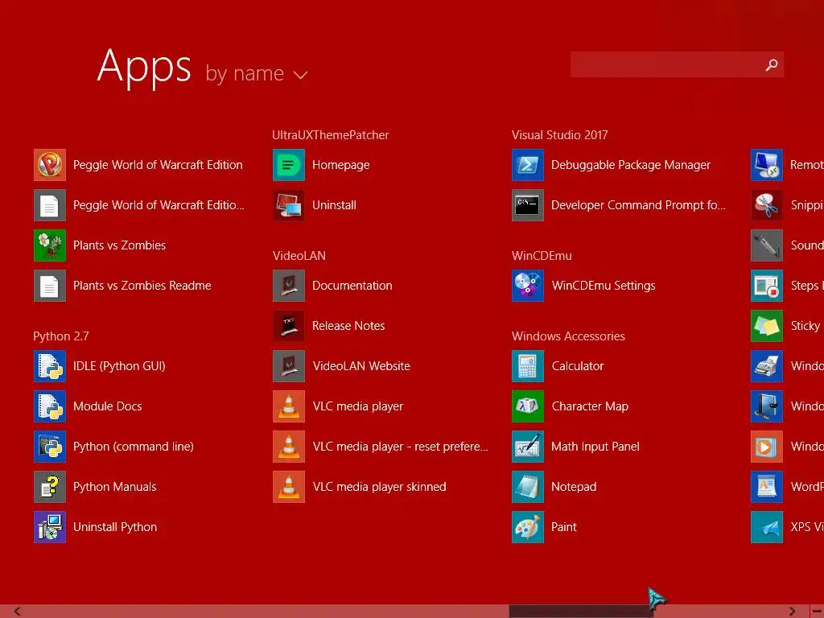The width and height of the screenshot is (824, 618).
Task: Open Sound Recorder microphone icon
Action: 767,245
